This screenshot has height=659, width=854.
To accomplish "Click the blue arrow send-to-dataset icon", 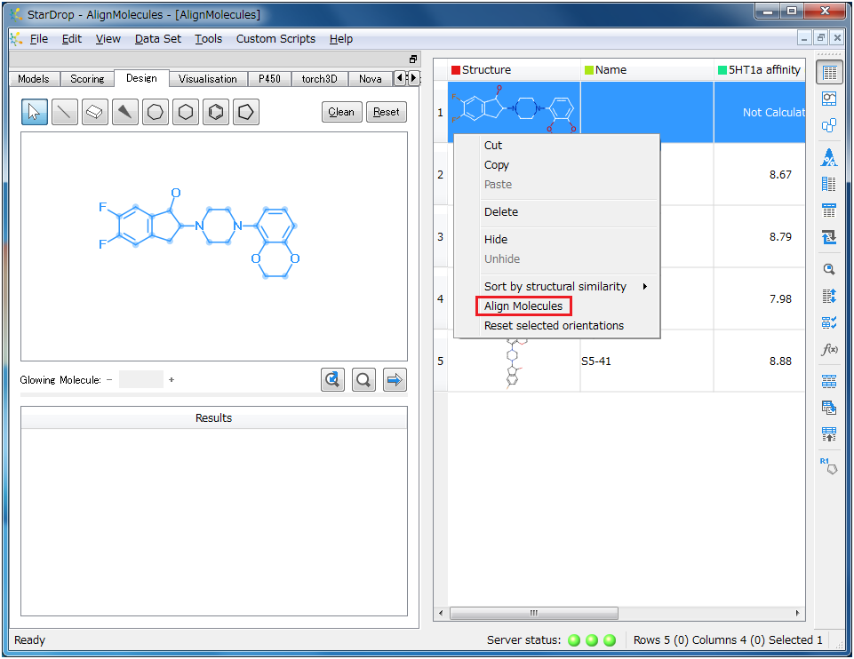I will click(394, 380).
